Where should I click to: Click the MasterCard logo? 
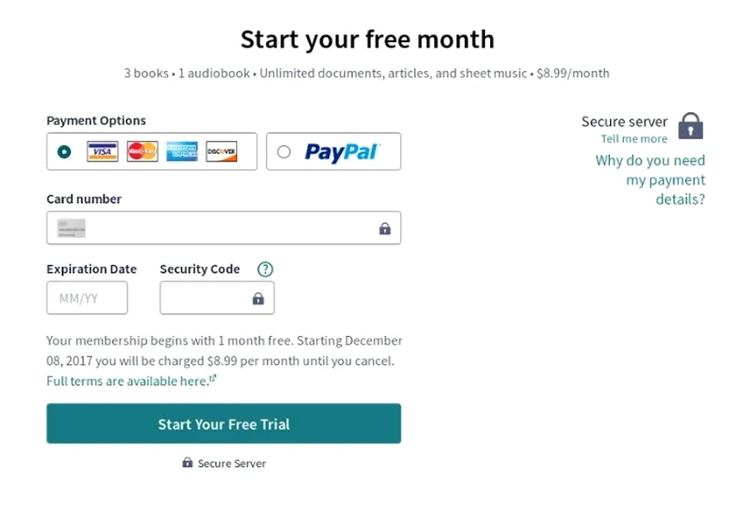142,152
